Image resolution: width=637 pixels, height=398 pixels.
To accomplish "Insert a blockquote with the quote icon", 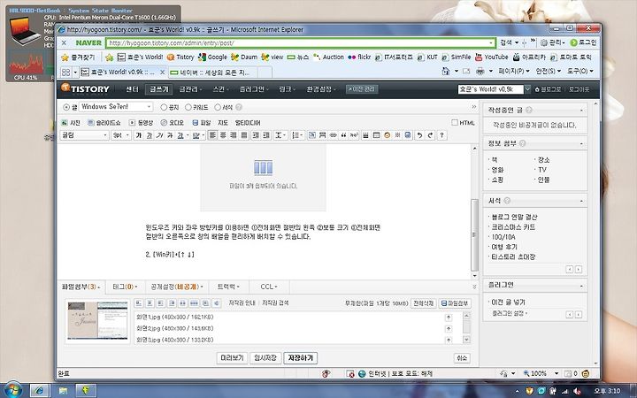I will 343,135.
